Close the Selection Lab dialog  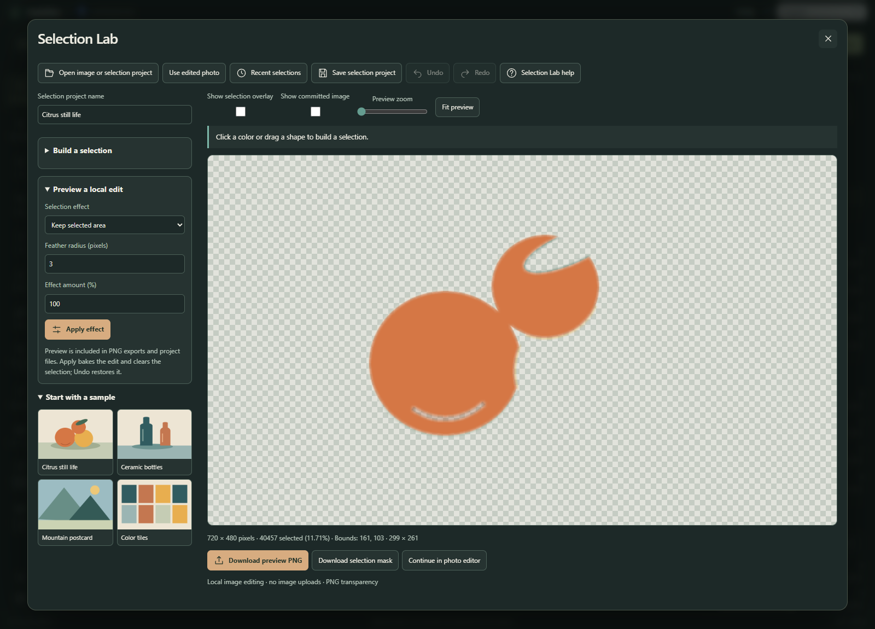point(828,39)
